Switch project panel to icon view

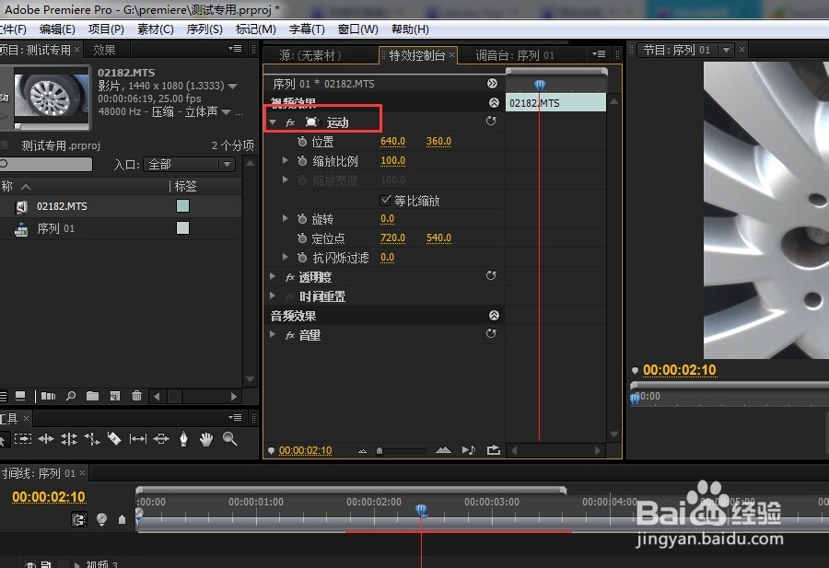[20, 396]
